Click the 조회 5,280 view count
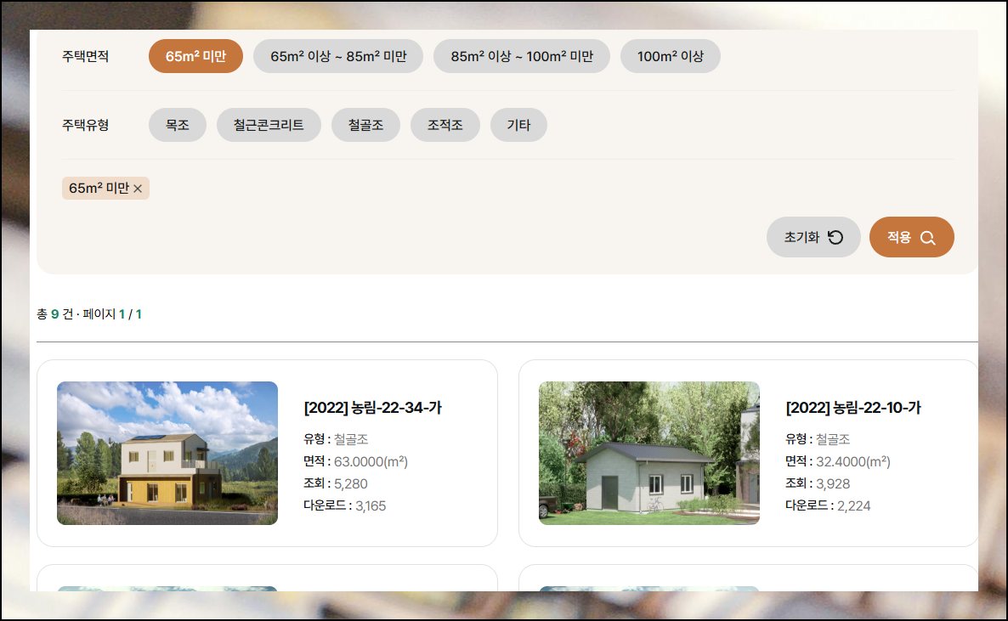 tap(336, 483)
